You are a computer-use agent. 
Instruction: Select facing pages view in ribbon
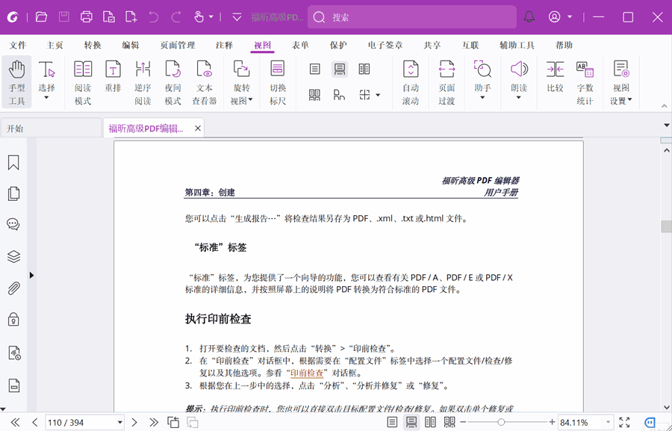click(x=364, y=69)
